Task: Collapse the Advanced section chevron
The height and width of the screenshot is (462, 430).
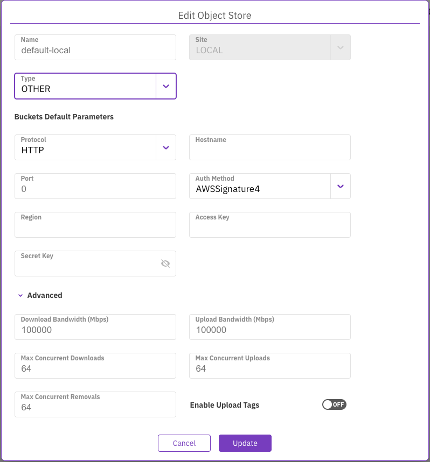Action: (x=20, y=295)
